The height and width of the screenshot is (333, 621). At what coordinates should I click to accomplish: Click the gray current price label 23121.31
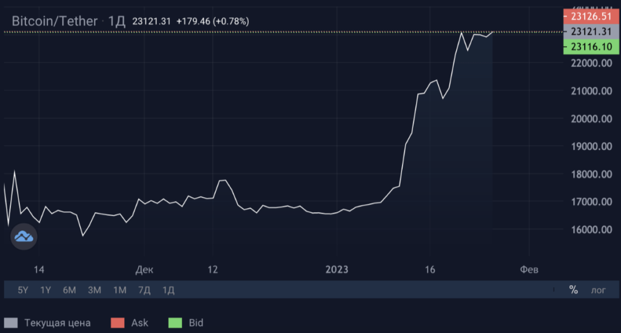pos(591,32)
